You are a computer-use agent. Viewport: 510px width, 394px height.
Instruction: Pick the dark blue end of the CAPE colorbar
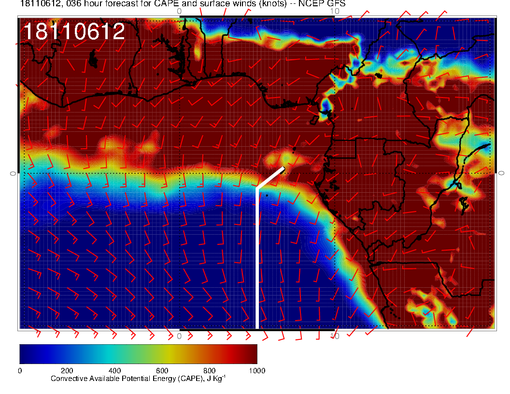point(24,353)
